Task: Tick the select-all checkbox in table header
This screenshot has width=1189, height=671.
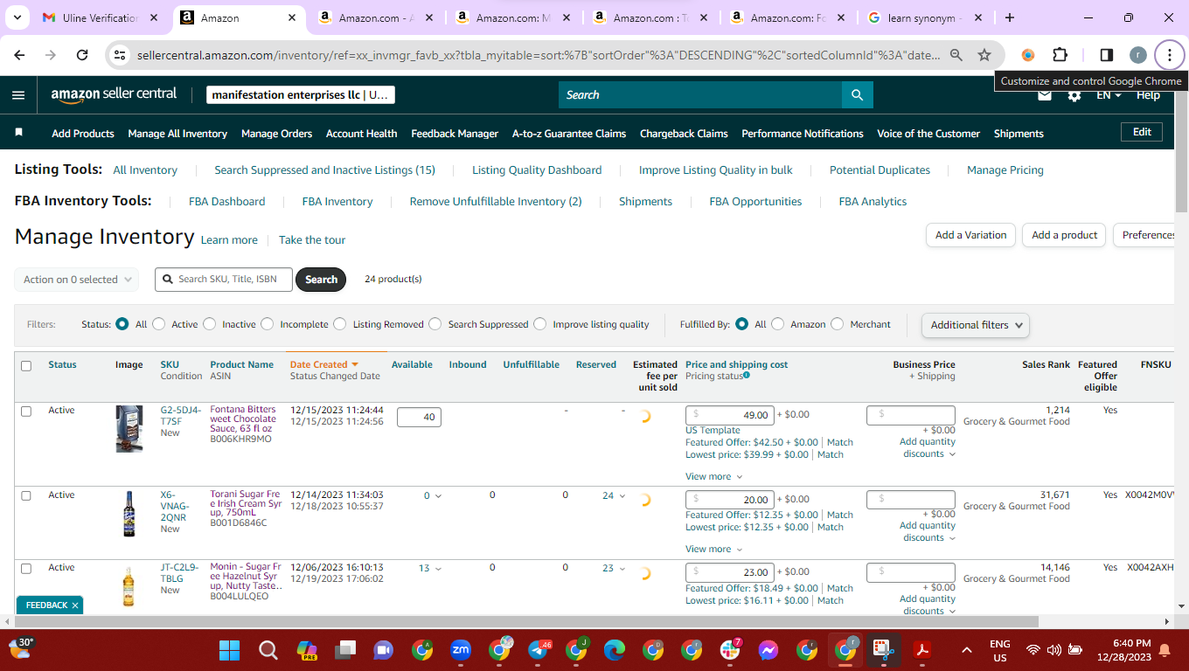Action: tap(26, 365)
